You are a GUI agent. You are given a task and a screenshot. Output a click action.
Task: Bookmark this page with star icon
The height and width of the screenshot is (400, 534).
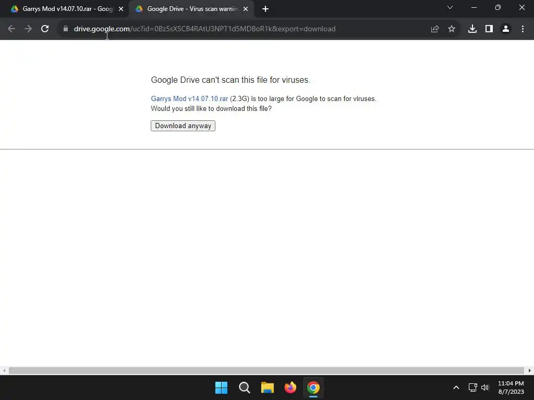point(452,29)
